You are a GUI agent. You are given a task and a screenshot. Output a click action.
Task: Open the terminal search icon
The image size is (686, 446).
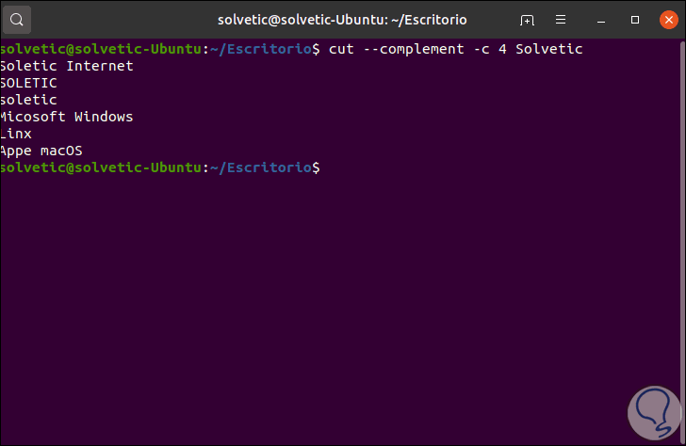tap(19, 19)
